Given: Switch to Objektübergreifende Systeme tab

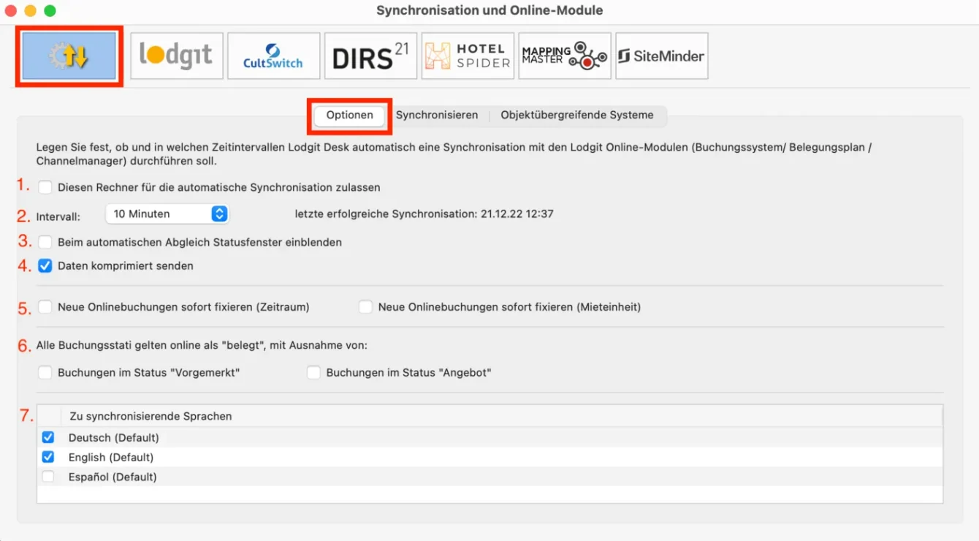Looking at the screenshot, I should [576, 116].
